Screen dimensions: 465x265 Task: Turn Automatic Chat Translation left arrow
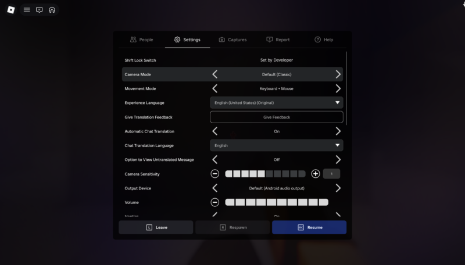click(x=215, y=131)
